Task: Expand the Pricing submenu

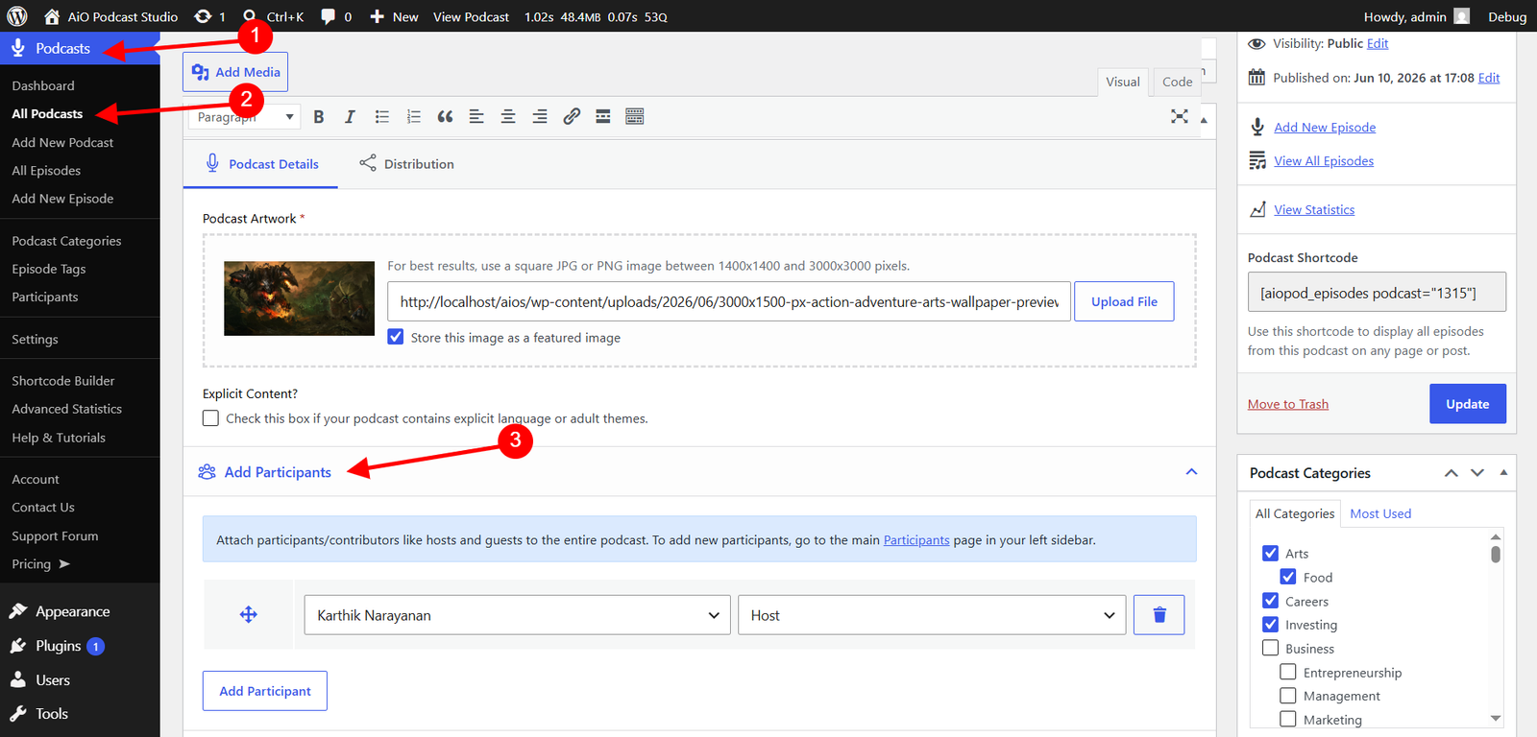Action: click(x=40, y=564)
